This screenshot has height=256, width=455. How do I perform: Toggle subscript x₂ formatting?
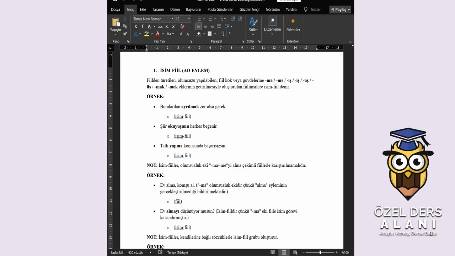(x=166, y=26)
